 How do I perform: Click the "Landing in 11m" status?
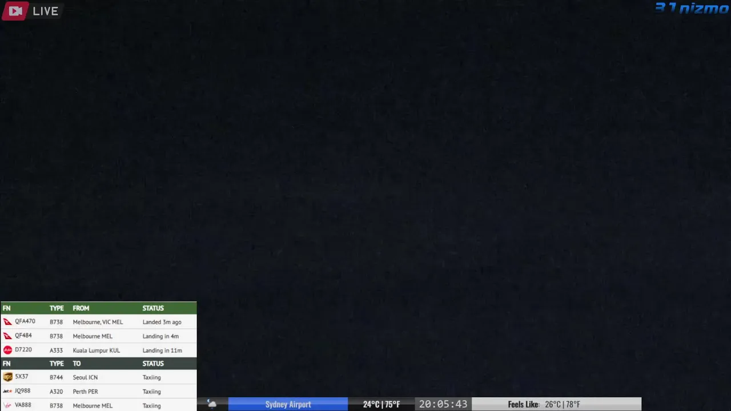pyautogui.click(x=162, y=350)
